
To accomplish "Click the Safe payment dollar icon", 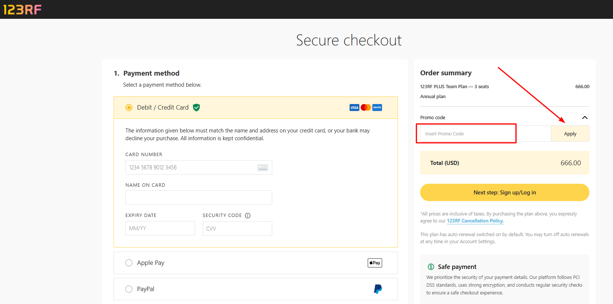I will click(x=431, y=267).
